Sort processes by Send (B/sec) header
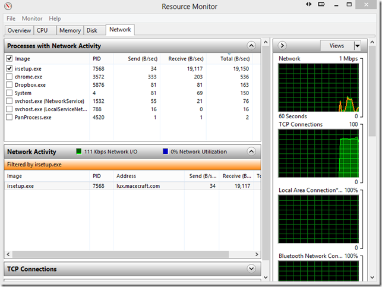The width and height of the screenshot is (382, 287). click(137, 59)
